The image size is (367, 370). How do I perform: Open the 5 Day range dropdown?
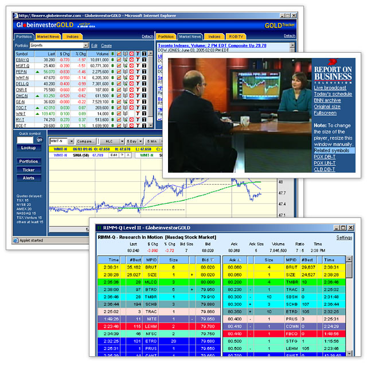click(140, 141)
